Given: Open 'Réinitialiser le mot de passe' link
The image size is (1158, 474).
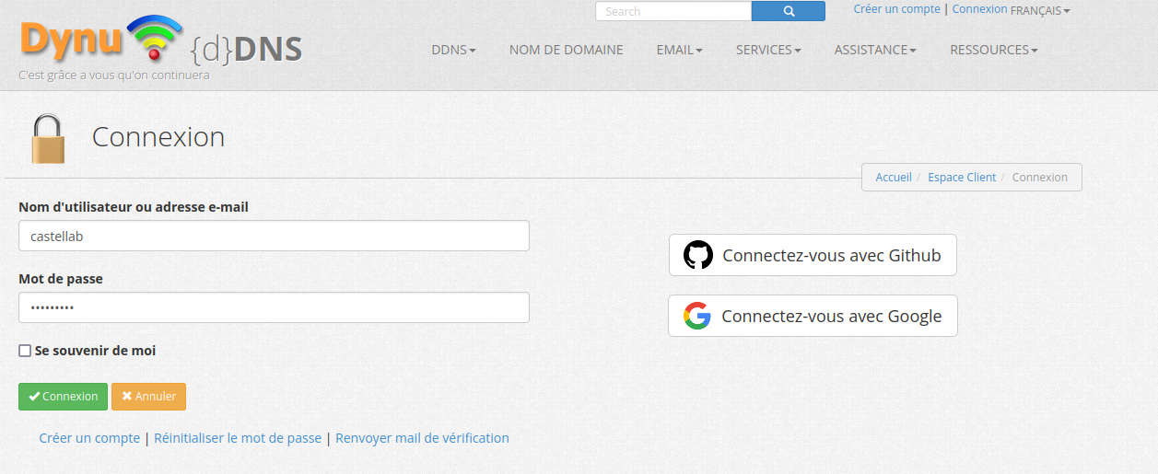Looking at the screenshot, I should tap(238, 438).
